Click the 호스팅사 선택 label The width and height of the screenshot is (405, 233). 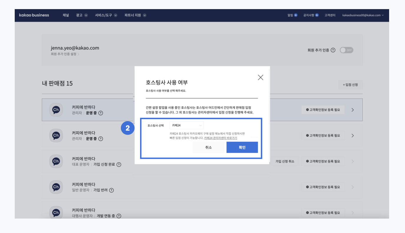coord(155,125)
